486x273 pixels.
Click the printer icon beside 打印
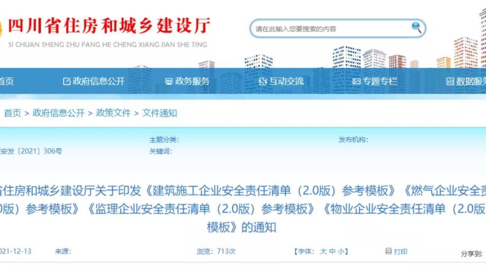click(x=388, y=251)
